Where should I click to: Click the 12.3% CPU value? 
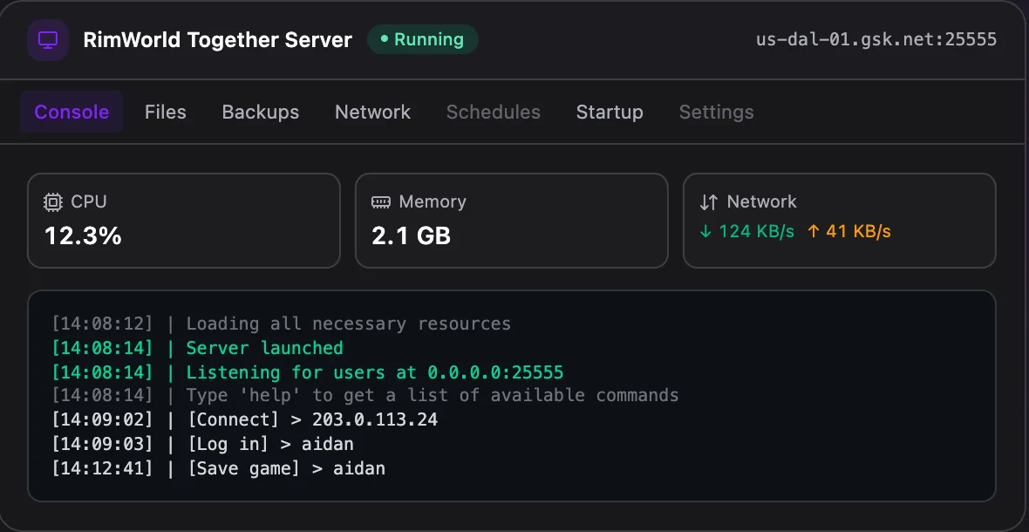coord(84,235)
